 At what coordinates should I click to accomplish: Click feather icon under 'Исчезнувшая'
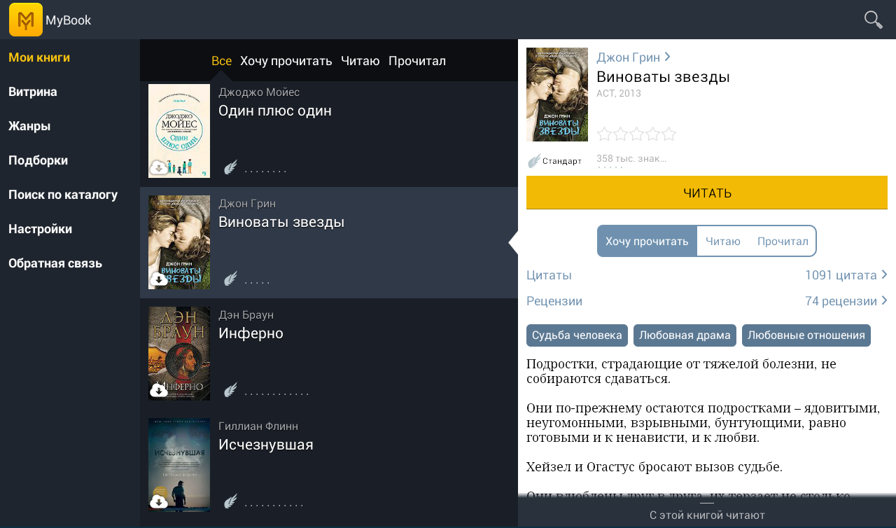(230, 501)
